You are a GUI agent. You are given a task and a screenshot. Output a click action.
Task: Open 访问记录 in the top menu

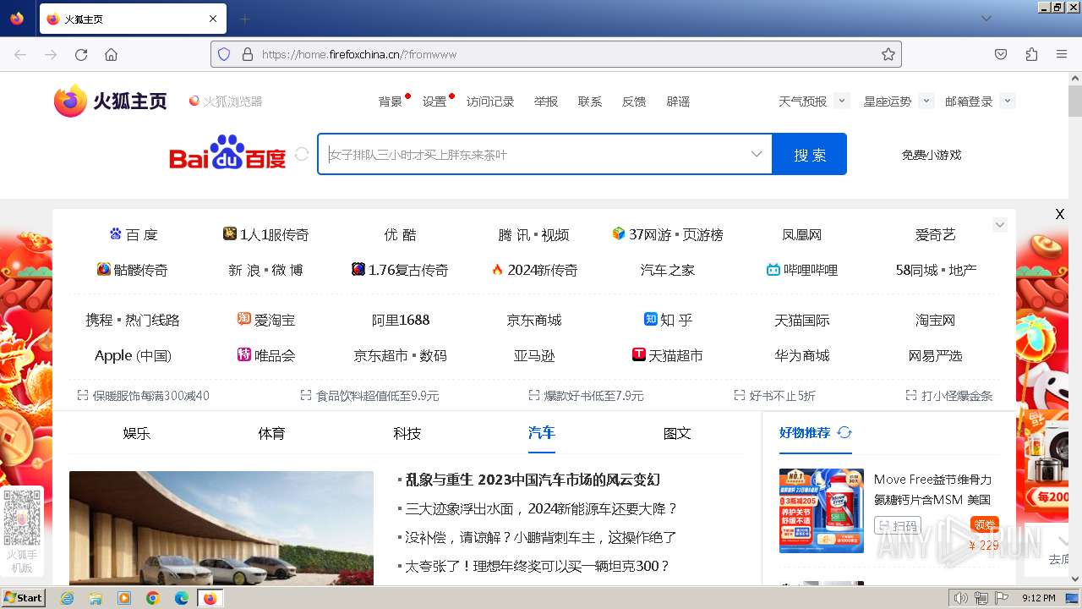[490, 101]
